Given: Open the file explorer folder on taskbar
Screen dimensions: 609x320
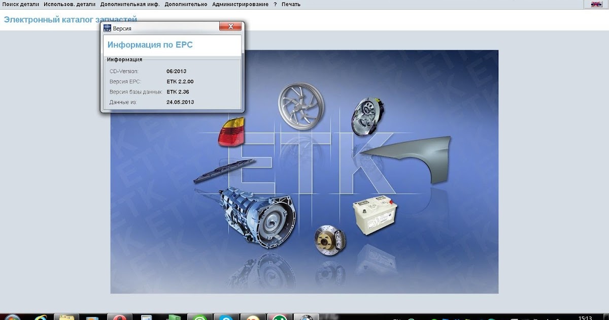Looking at the screenshot, I should click(x=66, y=317).
